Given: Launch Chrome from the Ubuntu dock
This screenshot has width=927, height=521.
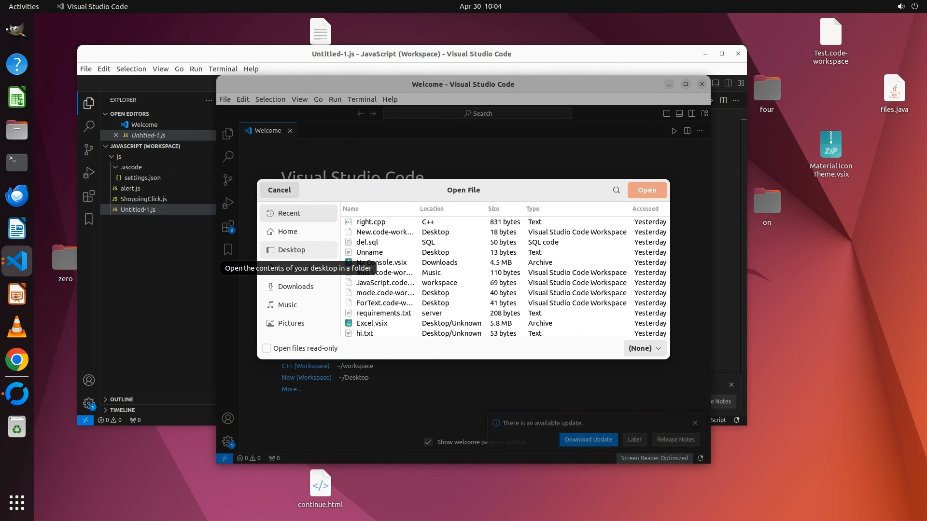Looking at the screenshot, I should point(17,360).
